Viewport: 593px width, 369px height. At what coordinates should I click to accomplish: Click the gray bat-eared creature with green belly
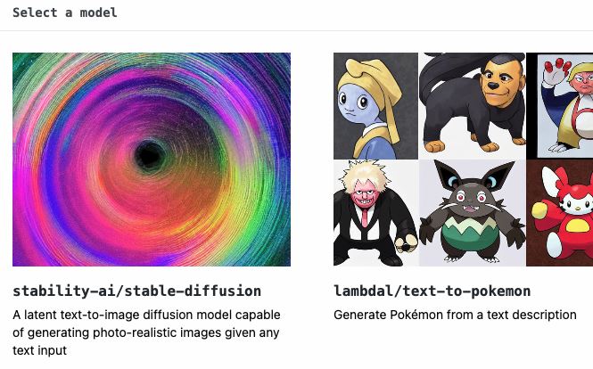point(473,213)
